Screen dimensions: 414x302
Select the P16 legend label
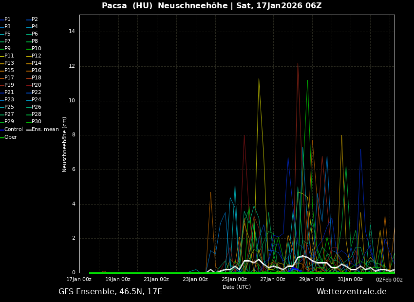[36, 71]
